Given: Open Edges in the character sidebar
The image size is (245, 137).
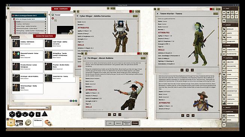Looking at the screenshot, I should pyautogui.click(x=230, y=120).
